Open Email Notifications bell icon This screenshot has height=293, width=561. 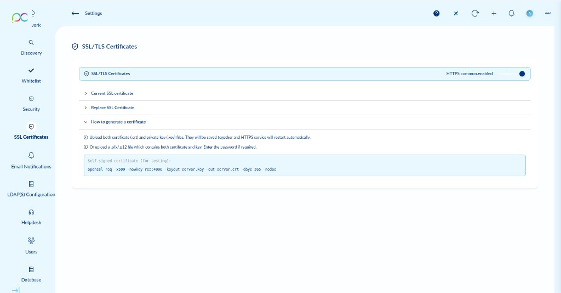[x=31, y=155]
